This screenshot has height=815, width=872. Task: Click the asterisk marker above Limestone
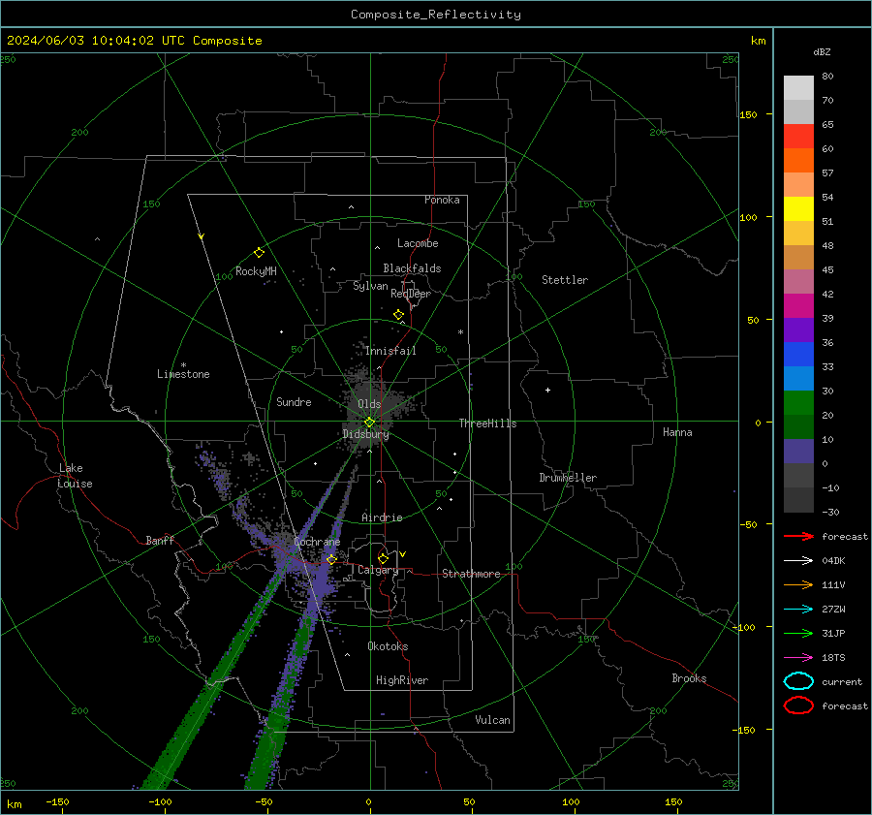[183, 365]
